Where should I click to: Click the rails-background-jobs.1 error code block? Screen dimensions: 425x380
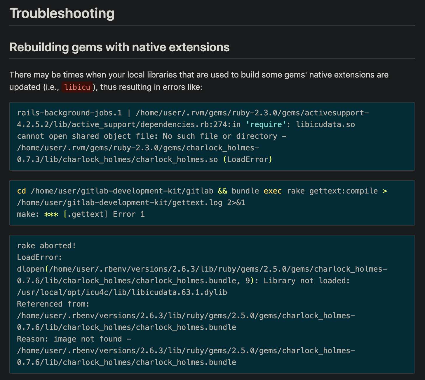212,136
